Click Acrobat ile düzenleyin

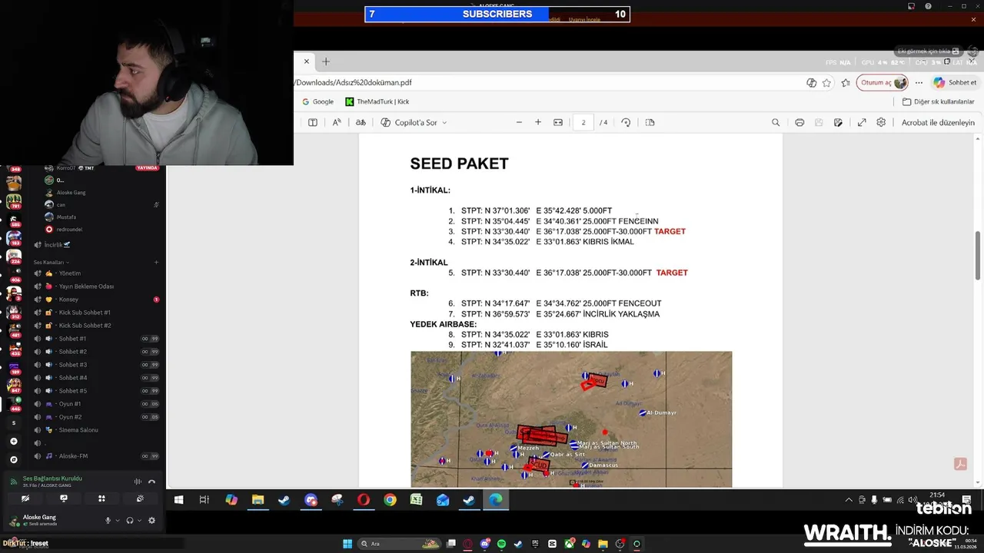(938, 122)
